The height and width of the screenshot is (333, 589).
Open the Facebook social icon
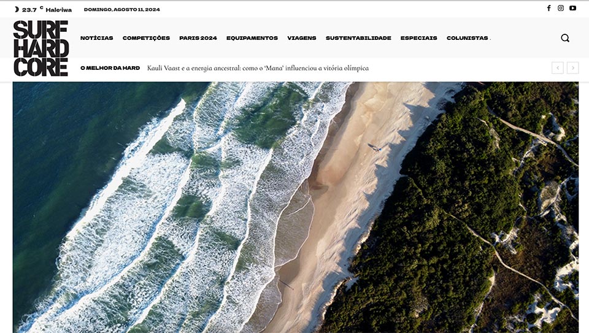[x=549, y=8]
